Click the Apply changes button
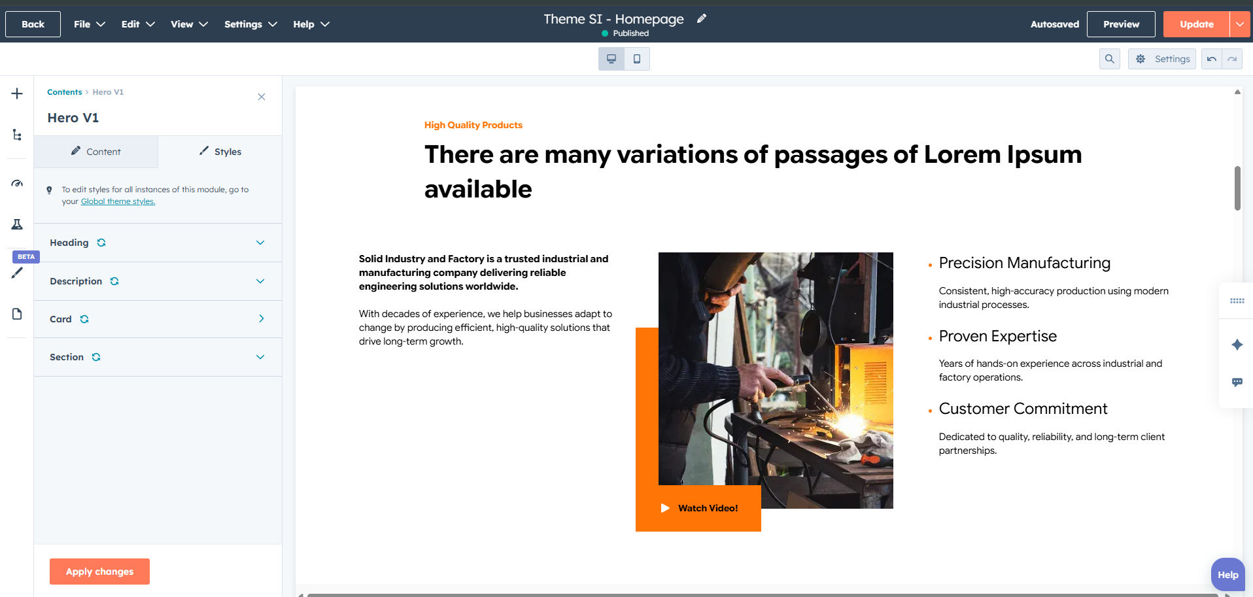The width and height of the screenshot is (1253, 597). coord(99,571)
